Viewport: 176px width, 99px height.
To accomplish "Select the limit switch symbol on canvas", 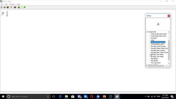I will point(3,13).
